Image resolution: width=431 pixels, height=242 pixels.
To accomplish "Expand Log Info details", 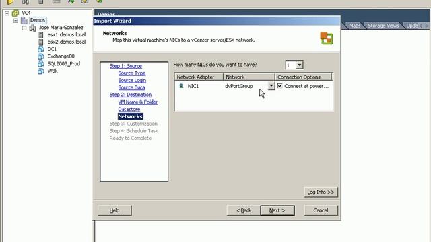I will pyautogui.click(x=321, y=192).
